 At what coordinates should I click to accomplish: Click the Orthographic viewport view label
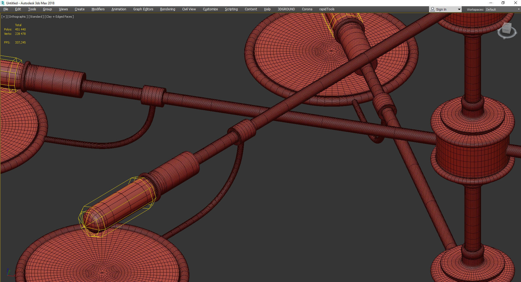coord(17,17)
